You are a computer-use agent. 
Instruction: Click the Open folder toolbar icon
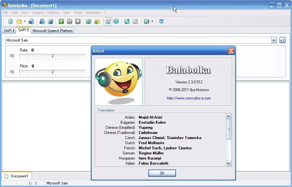19,21
